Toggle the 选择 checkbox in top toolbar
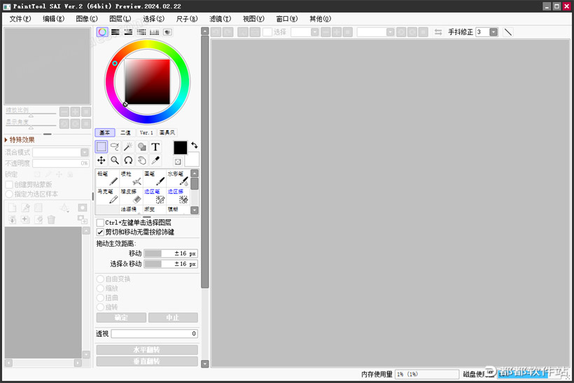The width and height of the screenshot is (574, 383). [267, 32]
